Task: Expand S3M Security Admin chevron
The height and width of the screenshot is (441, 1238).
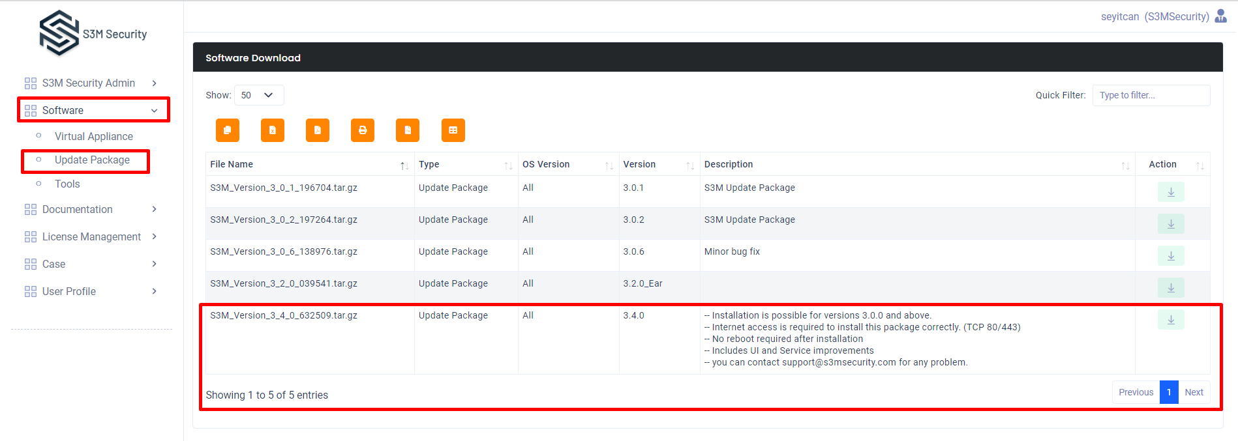Action: tap(155, 83)
